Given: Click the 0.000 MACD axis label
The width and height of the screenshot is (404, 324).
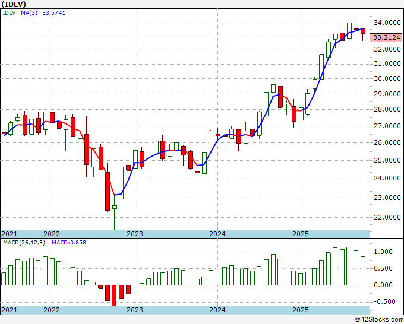Looking at the screenshot, I should point(383,285).
